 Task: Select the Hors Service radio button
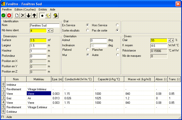pyautogui.click(x=117, y=25)
